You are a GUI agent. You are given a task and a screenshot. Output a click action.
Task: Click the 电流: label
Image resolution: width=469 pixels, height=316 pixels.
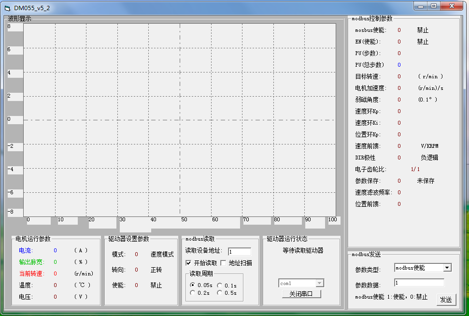pos(26,250)
